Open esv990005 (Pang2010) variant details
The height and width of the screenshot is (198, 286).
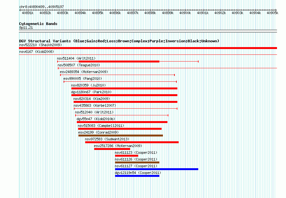click(83, 78)
